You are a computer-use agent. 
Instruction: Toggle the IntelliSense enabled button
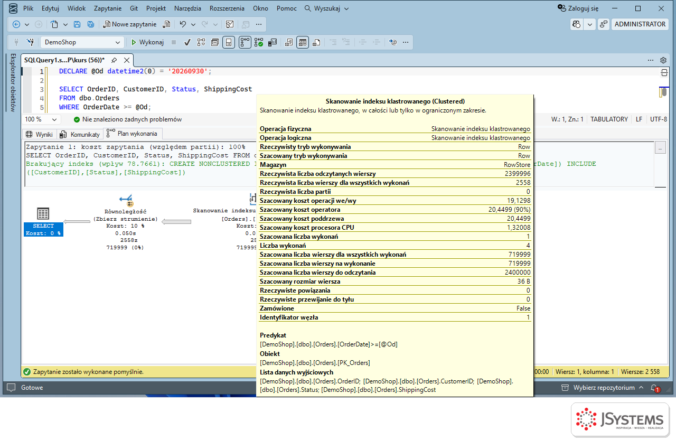click(x=229, y=42)
